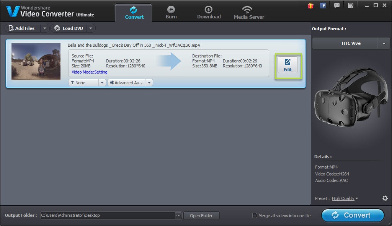Start conversion with the big Convert button
Viewport: 392px width, 226px height.
point(353,215)
